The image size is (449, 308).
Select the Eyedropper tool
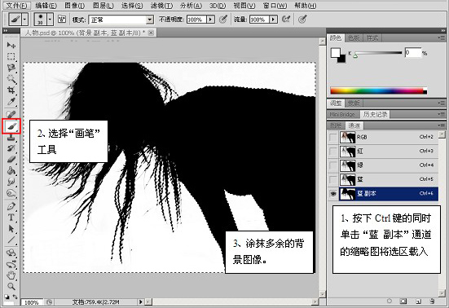coord(11,101)
